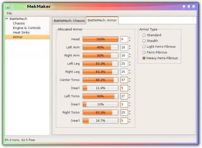Focus the Head armor value field
The image size is (202, 148).
click(x=124, y=39)
